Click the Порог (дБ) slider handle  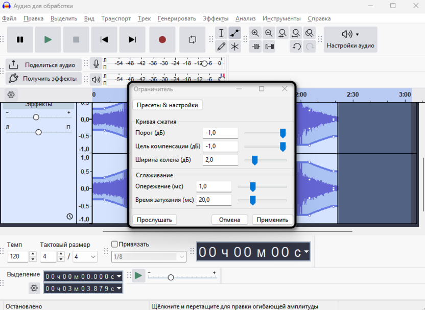(x=282, y=133)
